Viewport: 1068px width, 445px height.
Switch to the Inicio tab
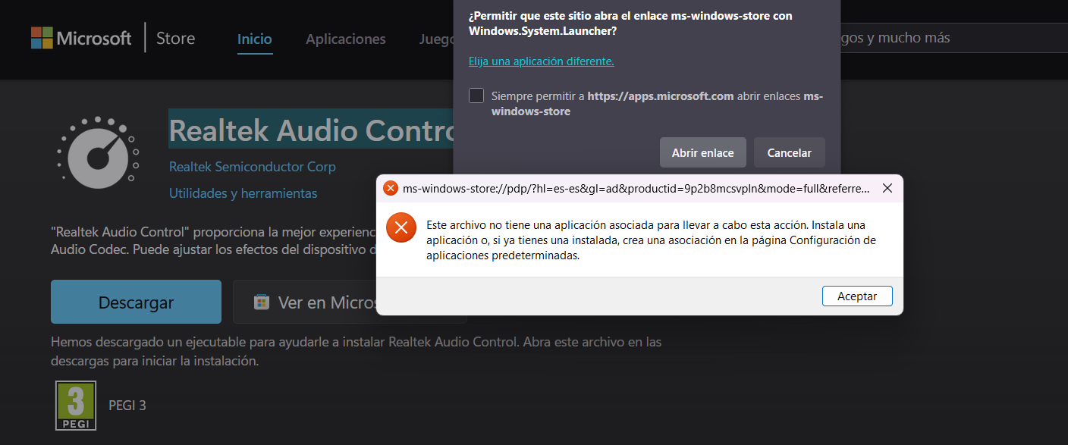(254, 39)
